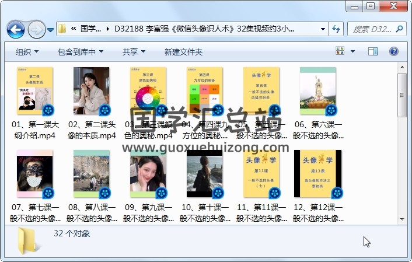The image size is (412, 262).
Task: Click the D32188 李富强 folder breadcrumb
Action: (204, 29)
